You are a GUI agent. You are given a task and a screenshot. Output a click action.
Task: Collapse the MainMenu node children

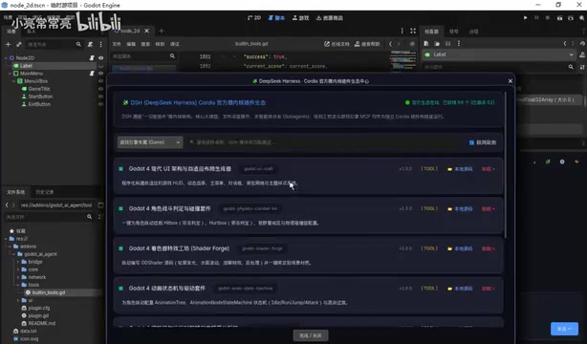point(11,74)
